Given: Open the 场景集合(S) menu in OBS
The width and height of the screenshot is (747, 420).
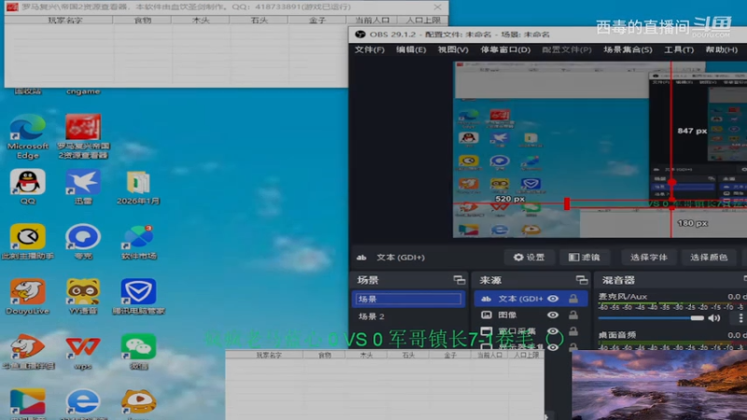Looking at the screenshot, I should point(627,49).
